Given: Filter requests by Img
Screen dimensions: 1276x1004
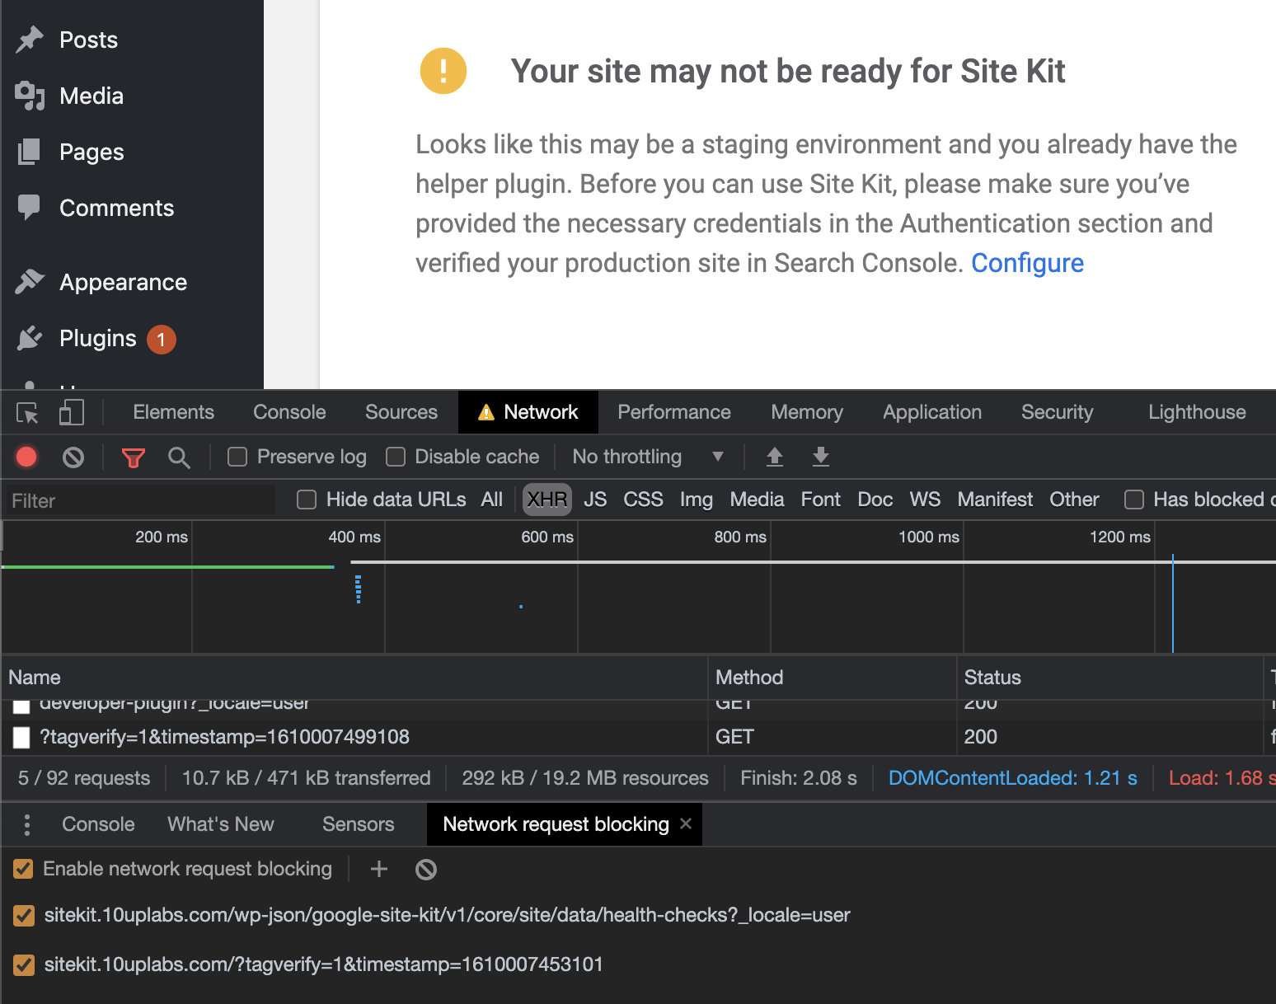Looking at the screenshot, I should 697,500.
